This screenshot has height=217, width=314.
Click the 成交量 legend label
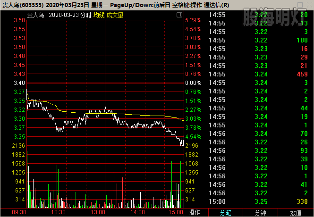115,15
